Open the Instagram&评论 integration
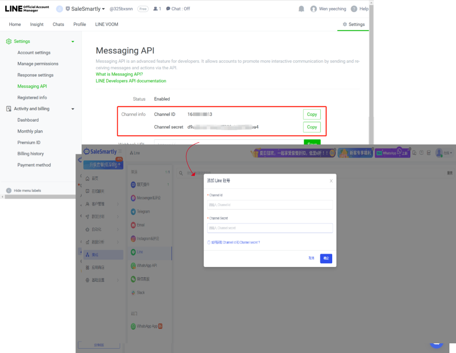 coord(147,238)
